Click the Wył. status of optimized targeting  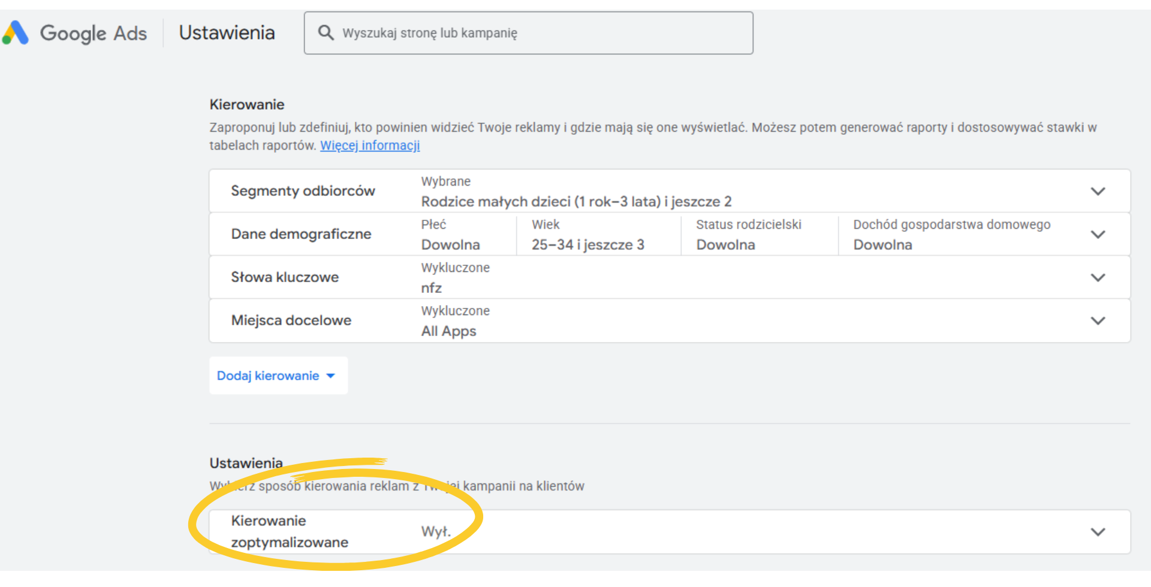pyautogui.click(x=436, y=532)
